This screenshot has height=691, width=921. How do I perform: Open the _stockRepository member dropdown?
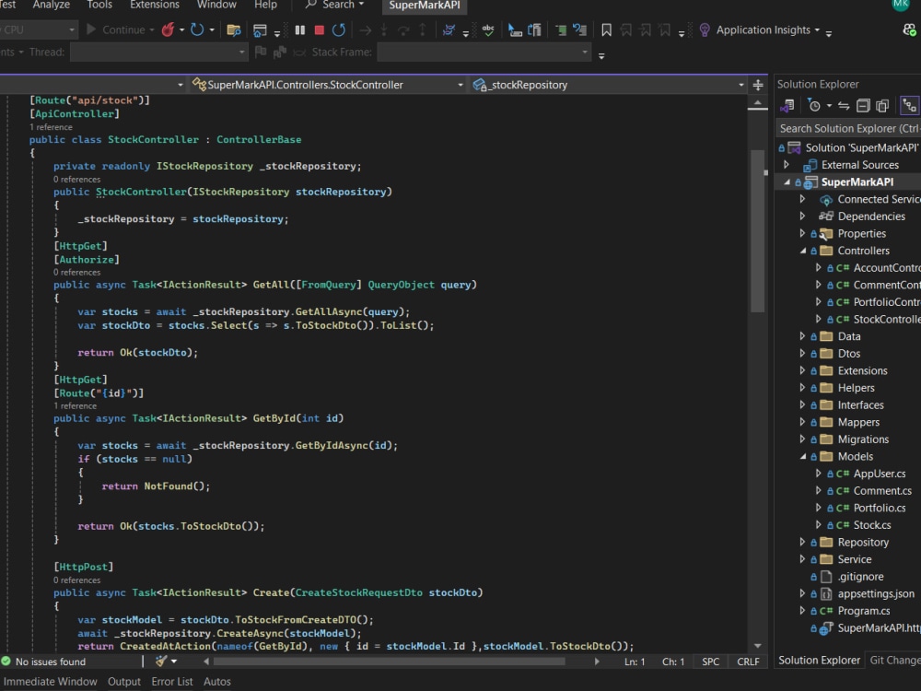(608, 85)
